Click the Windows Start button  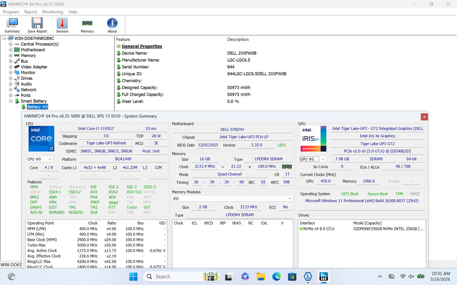133,276
